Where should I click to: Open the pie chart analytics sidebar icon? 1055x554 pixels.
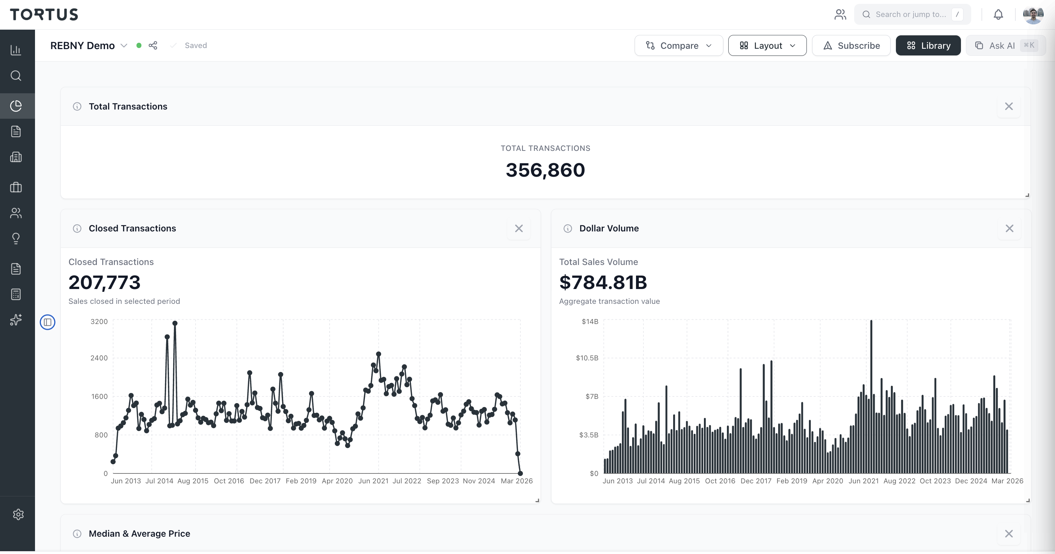16,106
